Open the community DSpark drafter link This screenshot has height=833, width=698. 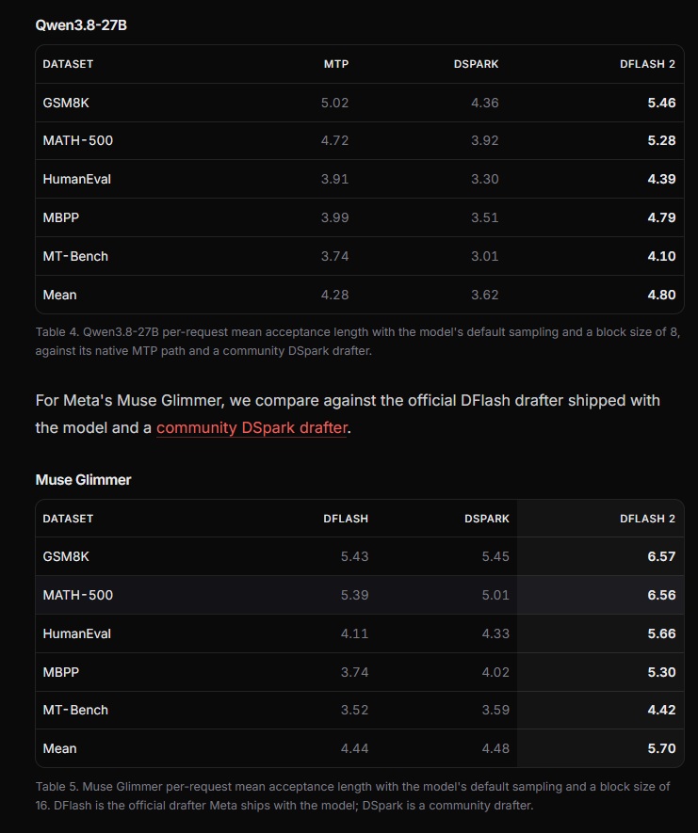click(252, 427)
